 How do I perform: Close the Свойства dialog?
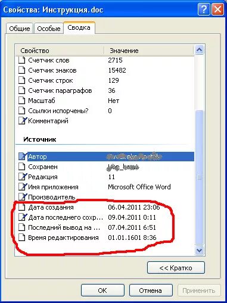coord(217,10)
